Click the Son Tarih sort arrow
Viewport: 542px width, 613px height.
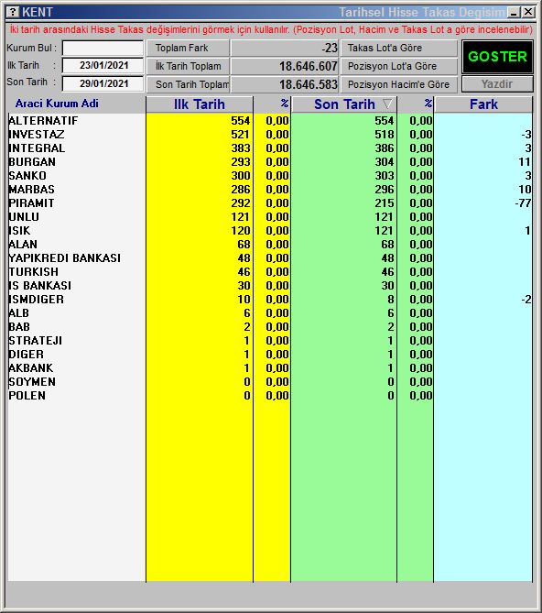pos(387,104)
